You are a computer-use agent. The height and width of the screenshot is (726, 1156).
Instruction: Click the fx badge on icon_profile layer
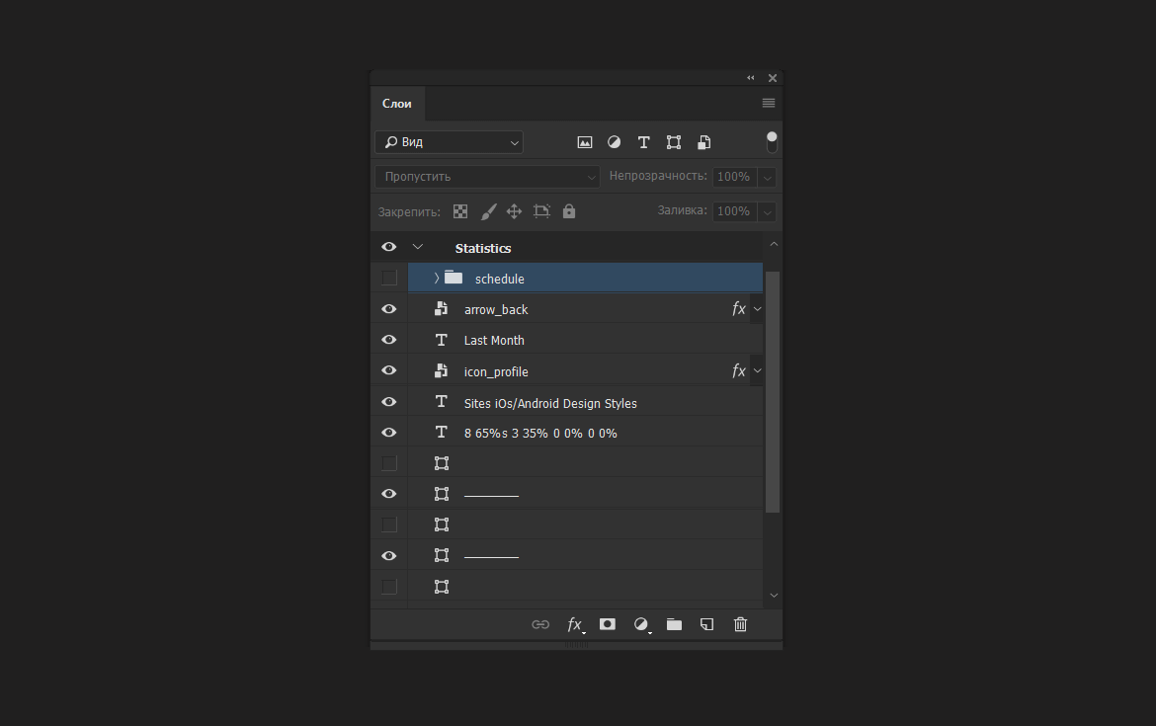coord(739,370)
